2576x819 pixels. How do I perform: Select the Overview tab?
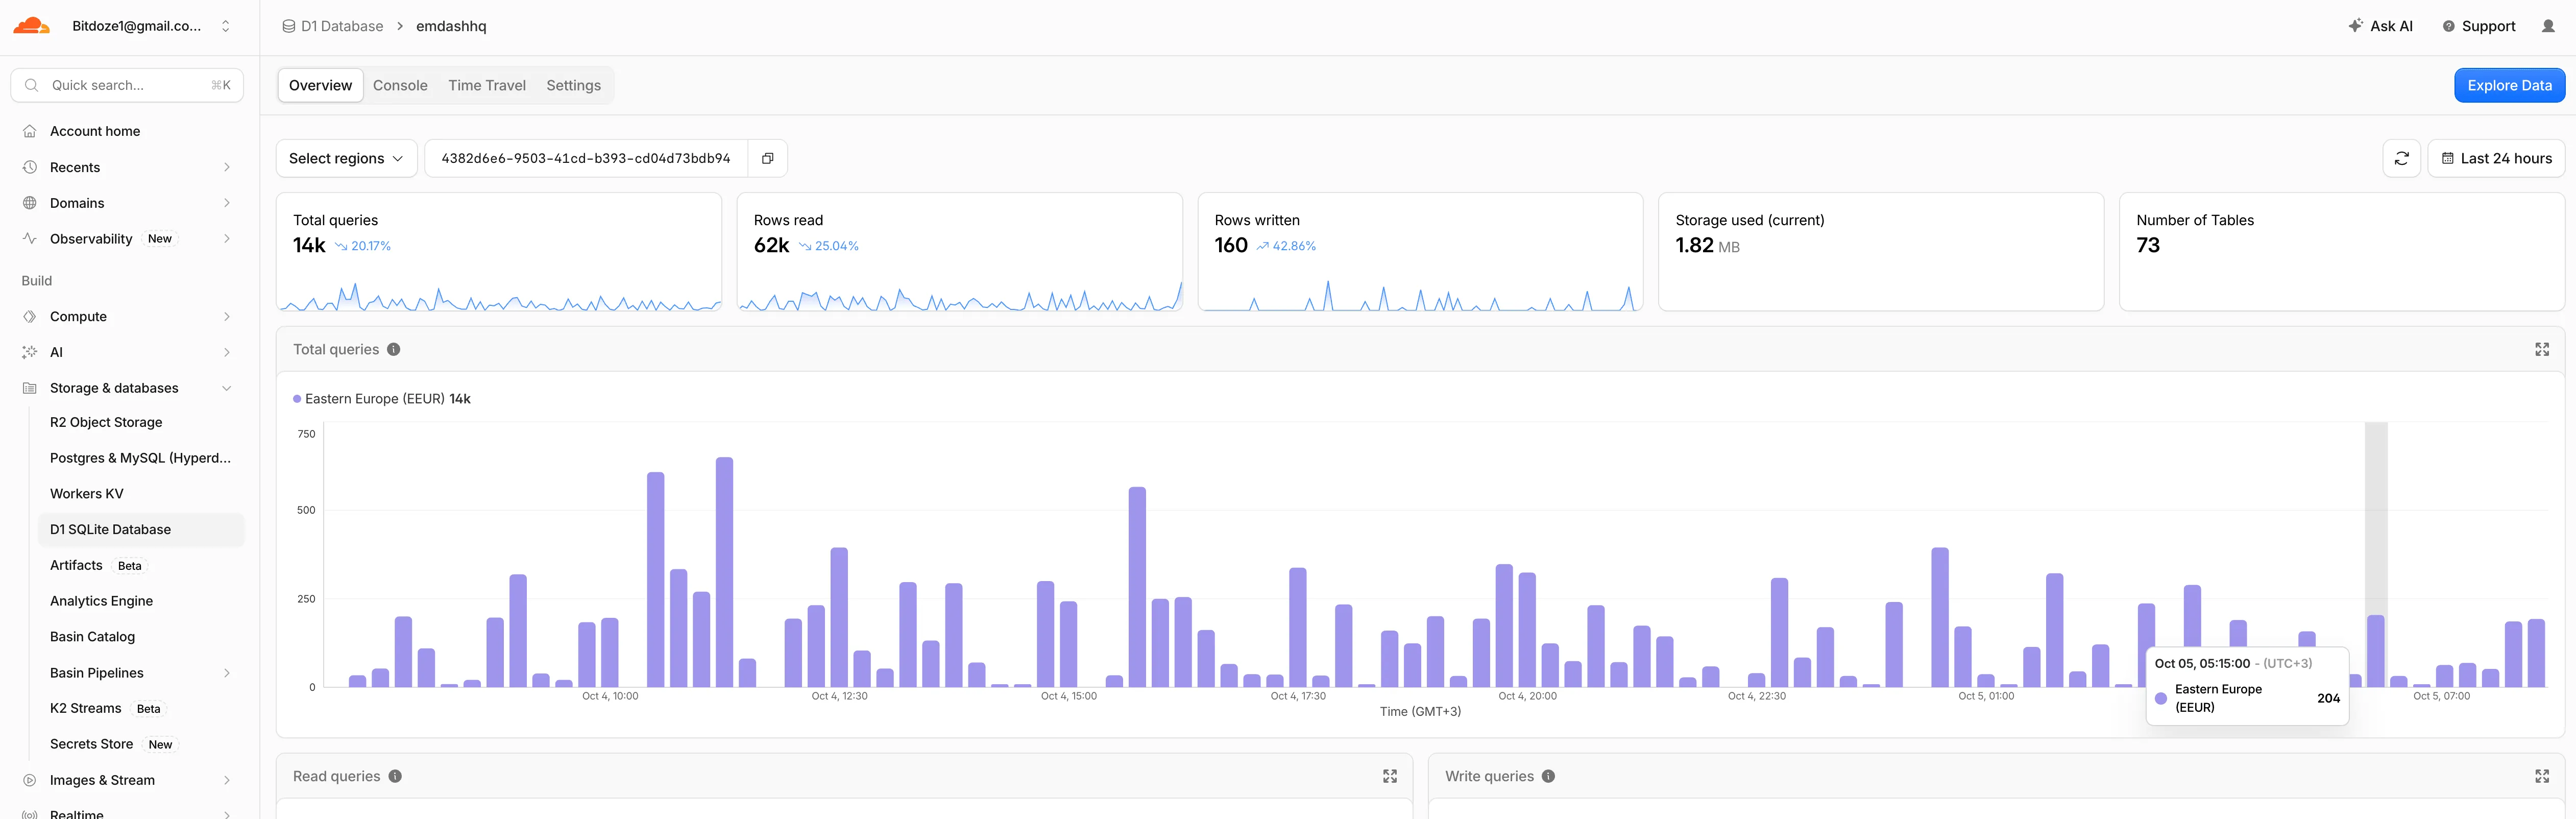coord(320,85)
